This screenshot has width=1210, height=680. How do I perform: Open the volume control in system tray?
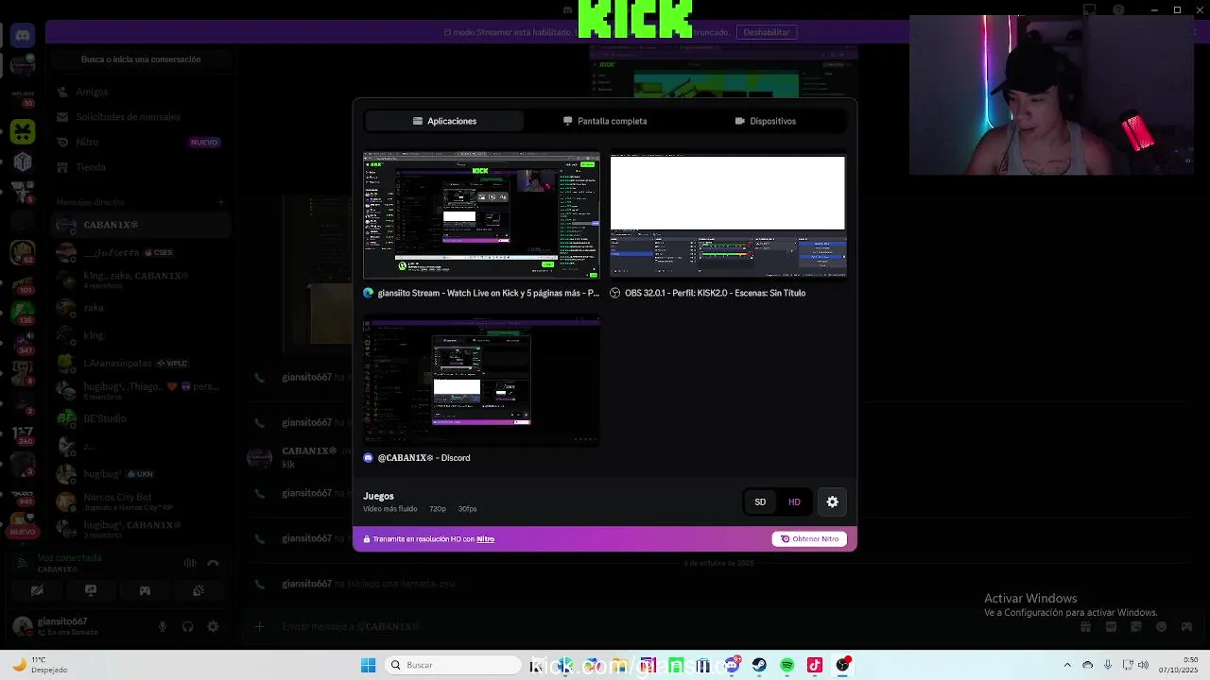tap(1144, 665)
